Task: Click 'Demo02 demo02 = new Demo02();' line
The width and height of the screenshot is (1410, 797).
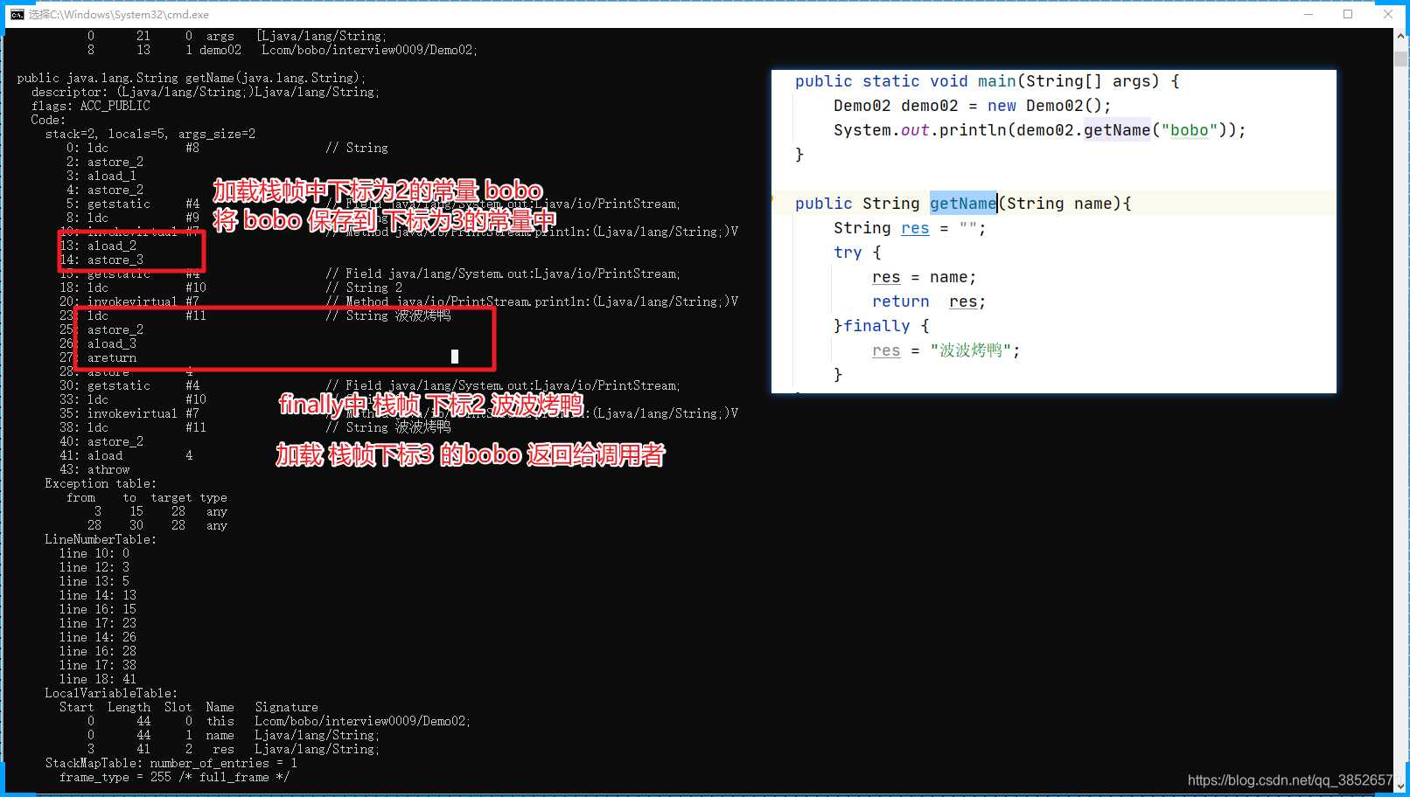Action: point(972,106)
